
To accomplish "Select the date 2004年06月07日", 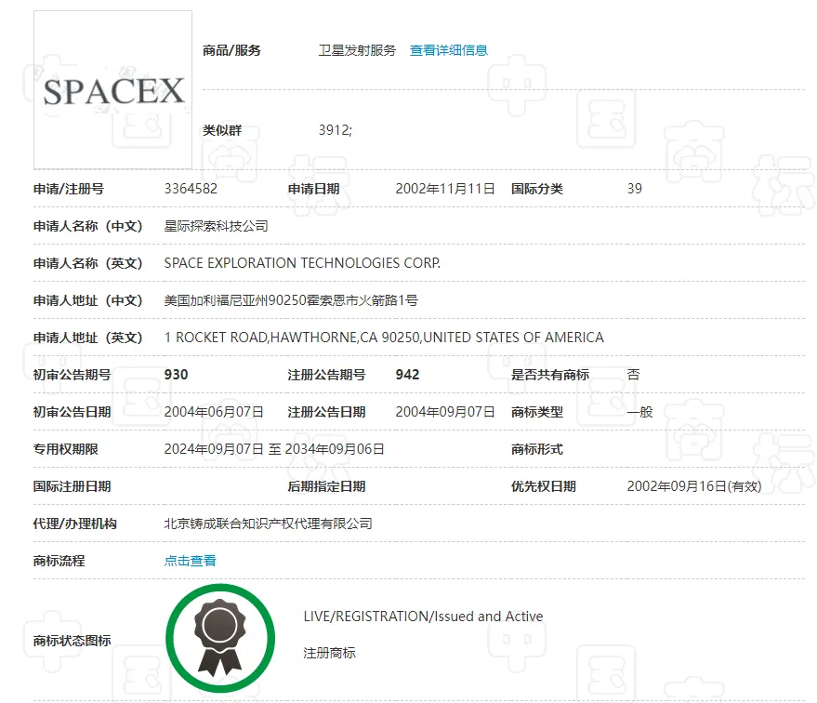I will tap(214, 412).
